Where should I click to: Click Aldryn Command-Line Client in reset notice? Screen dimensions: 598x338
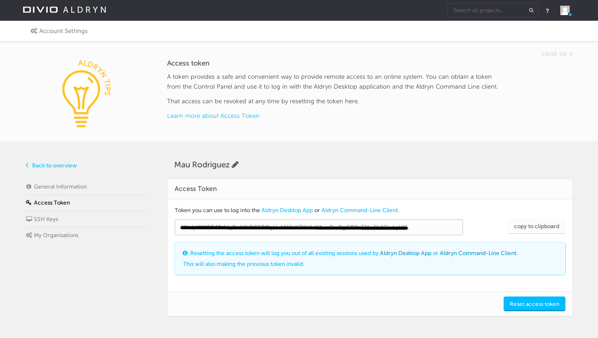click(x=478, y=253)
